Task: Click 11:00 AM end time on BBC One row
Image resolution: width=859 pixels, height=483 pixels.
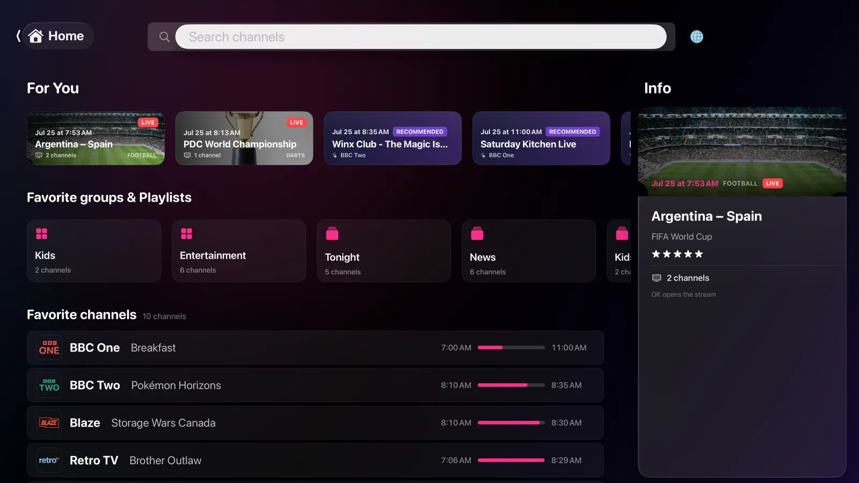Action: (x=569, y=348)
